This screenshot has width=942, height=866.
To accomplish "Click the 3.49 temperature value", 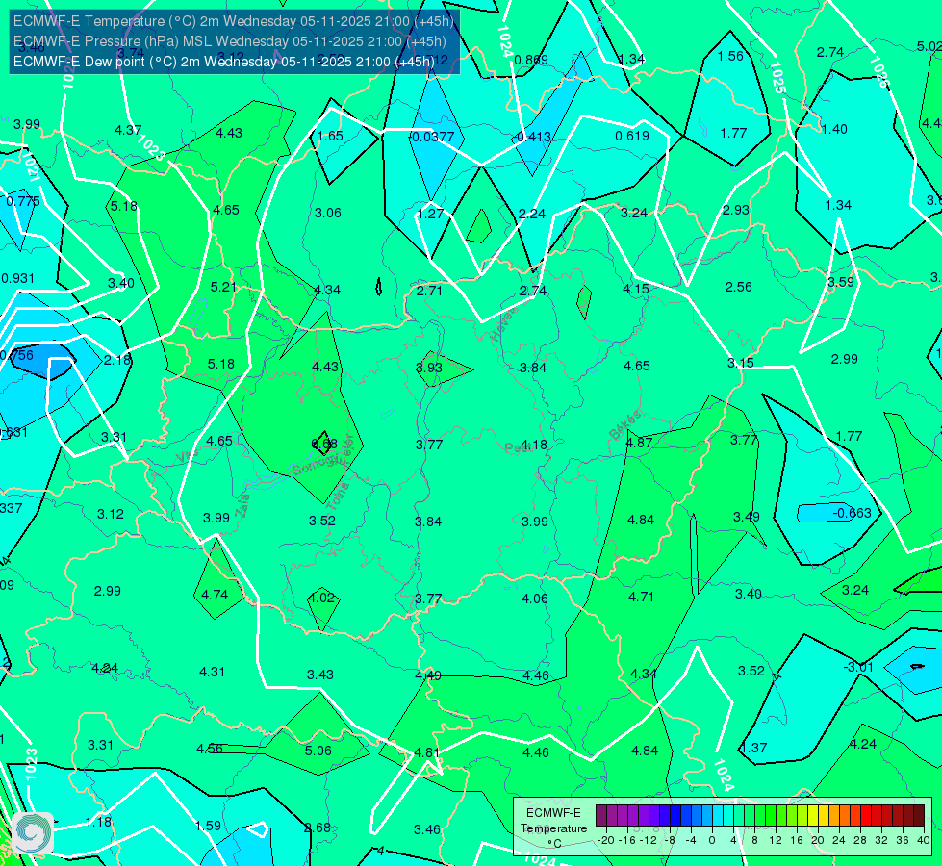I will click(747, 518).
